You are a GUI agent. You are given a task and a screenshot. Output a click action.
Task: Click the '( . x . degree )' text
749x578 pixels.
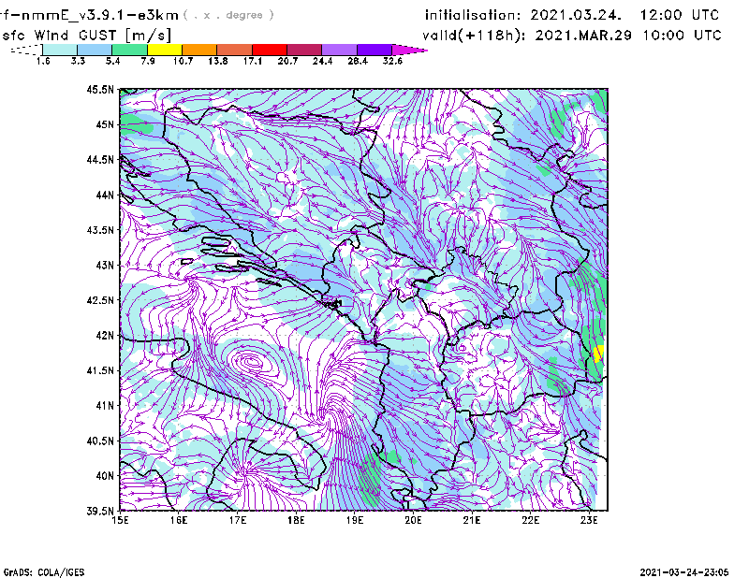click(228, 15)
